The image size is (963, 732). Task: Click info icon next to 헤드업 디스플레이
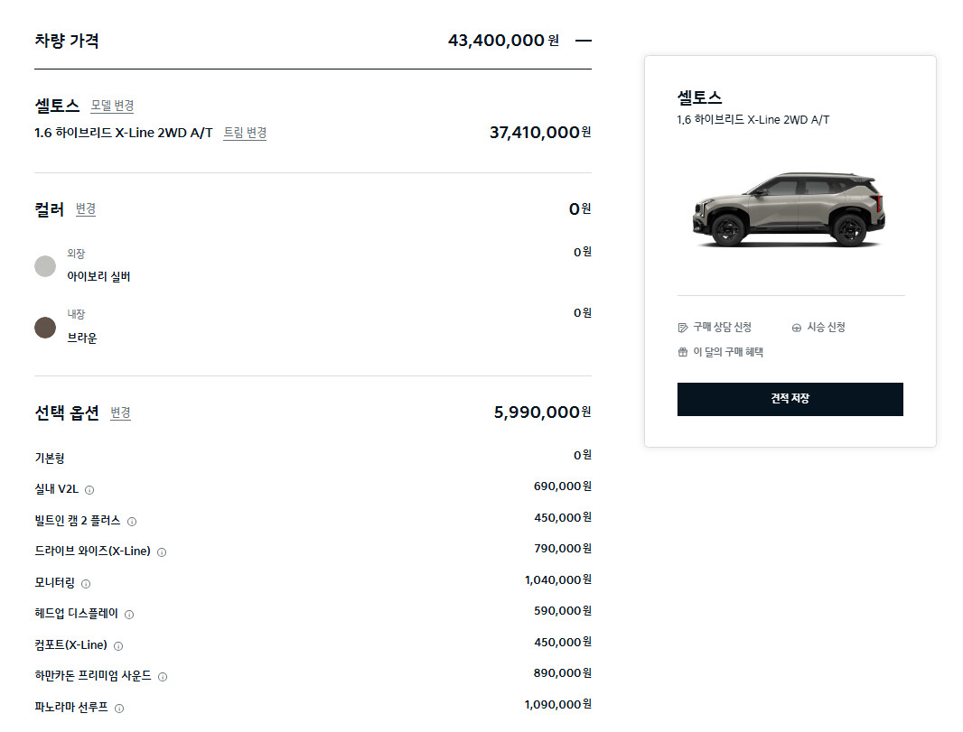[129, 615]
